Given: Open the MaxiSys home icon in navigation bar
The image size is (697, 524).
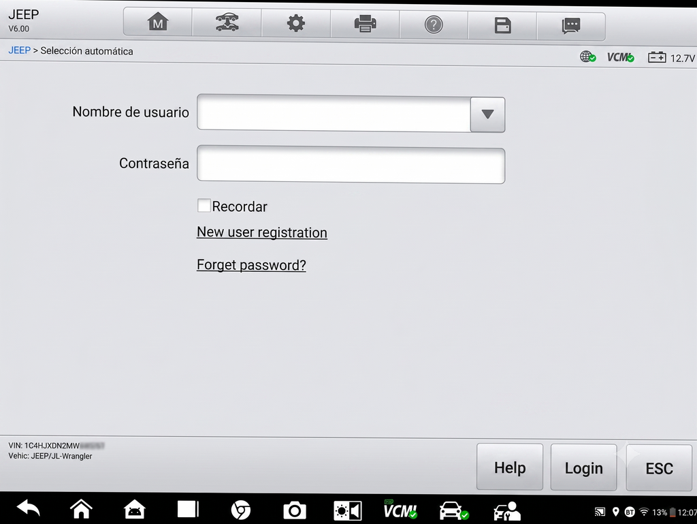Looking at the screenshot, I should [x=135, y=510].
